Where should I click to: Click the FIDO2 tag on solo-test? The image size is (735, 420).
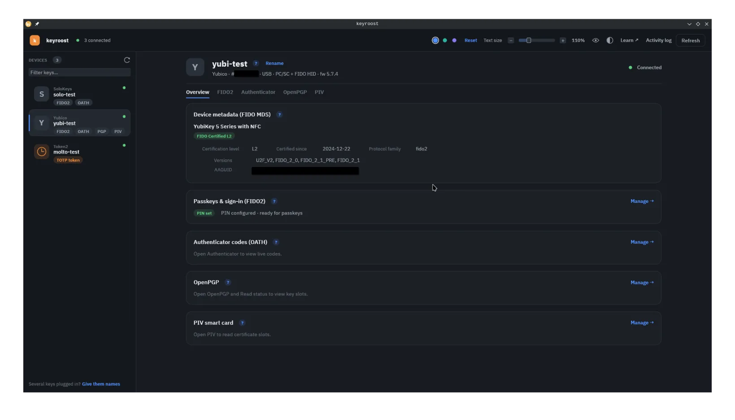[x=63, y=103]
